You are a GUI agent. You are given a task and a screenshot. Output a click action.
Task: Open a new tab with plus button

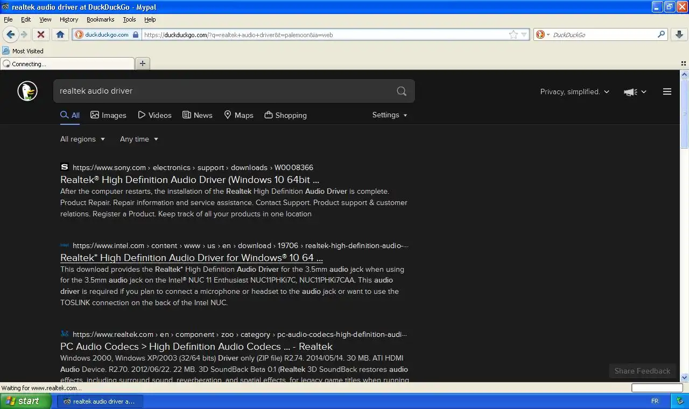pos(143,64)
